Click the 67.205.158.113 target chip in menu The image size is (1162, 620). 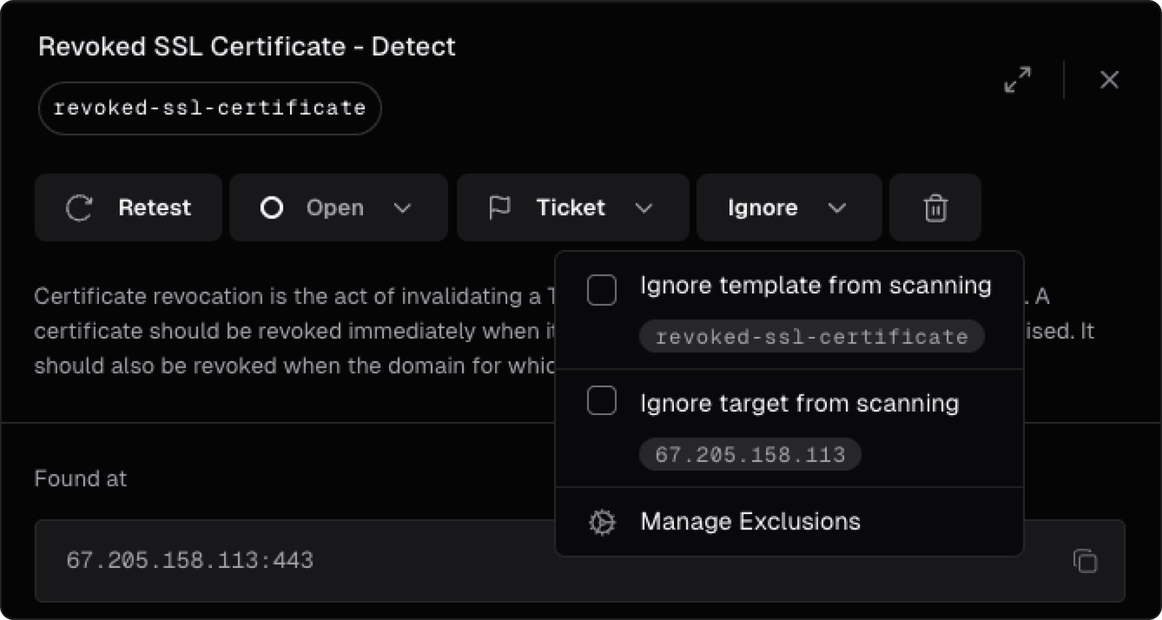(x=750, y=454)
